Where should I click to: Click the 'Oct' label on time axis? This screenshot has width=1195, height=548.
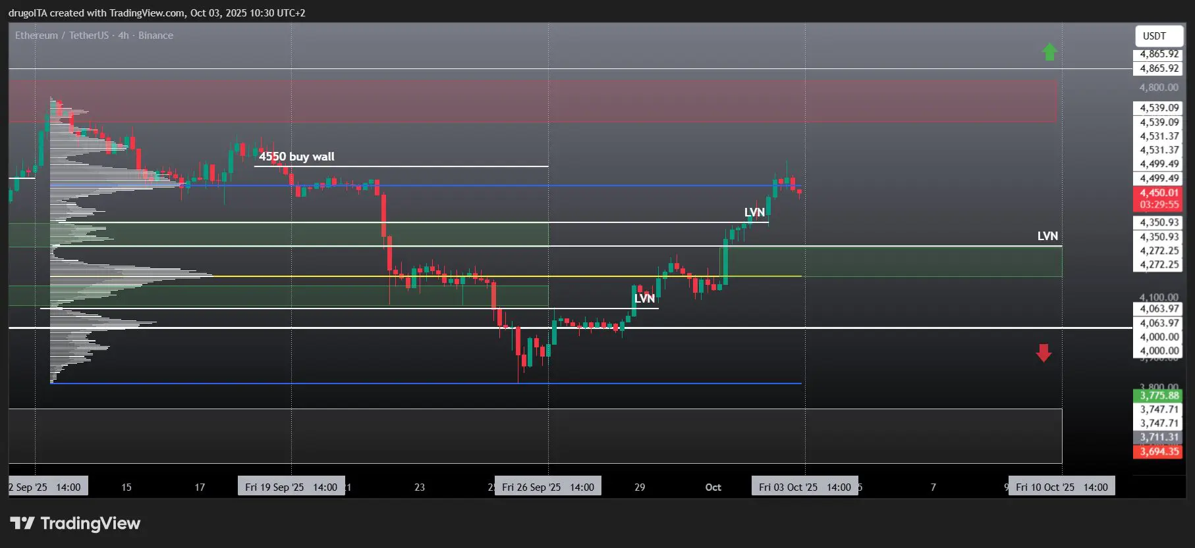click(x=713, y=487)
